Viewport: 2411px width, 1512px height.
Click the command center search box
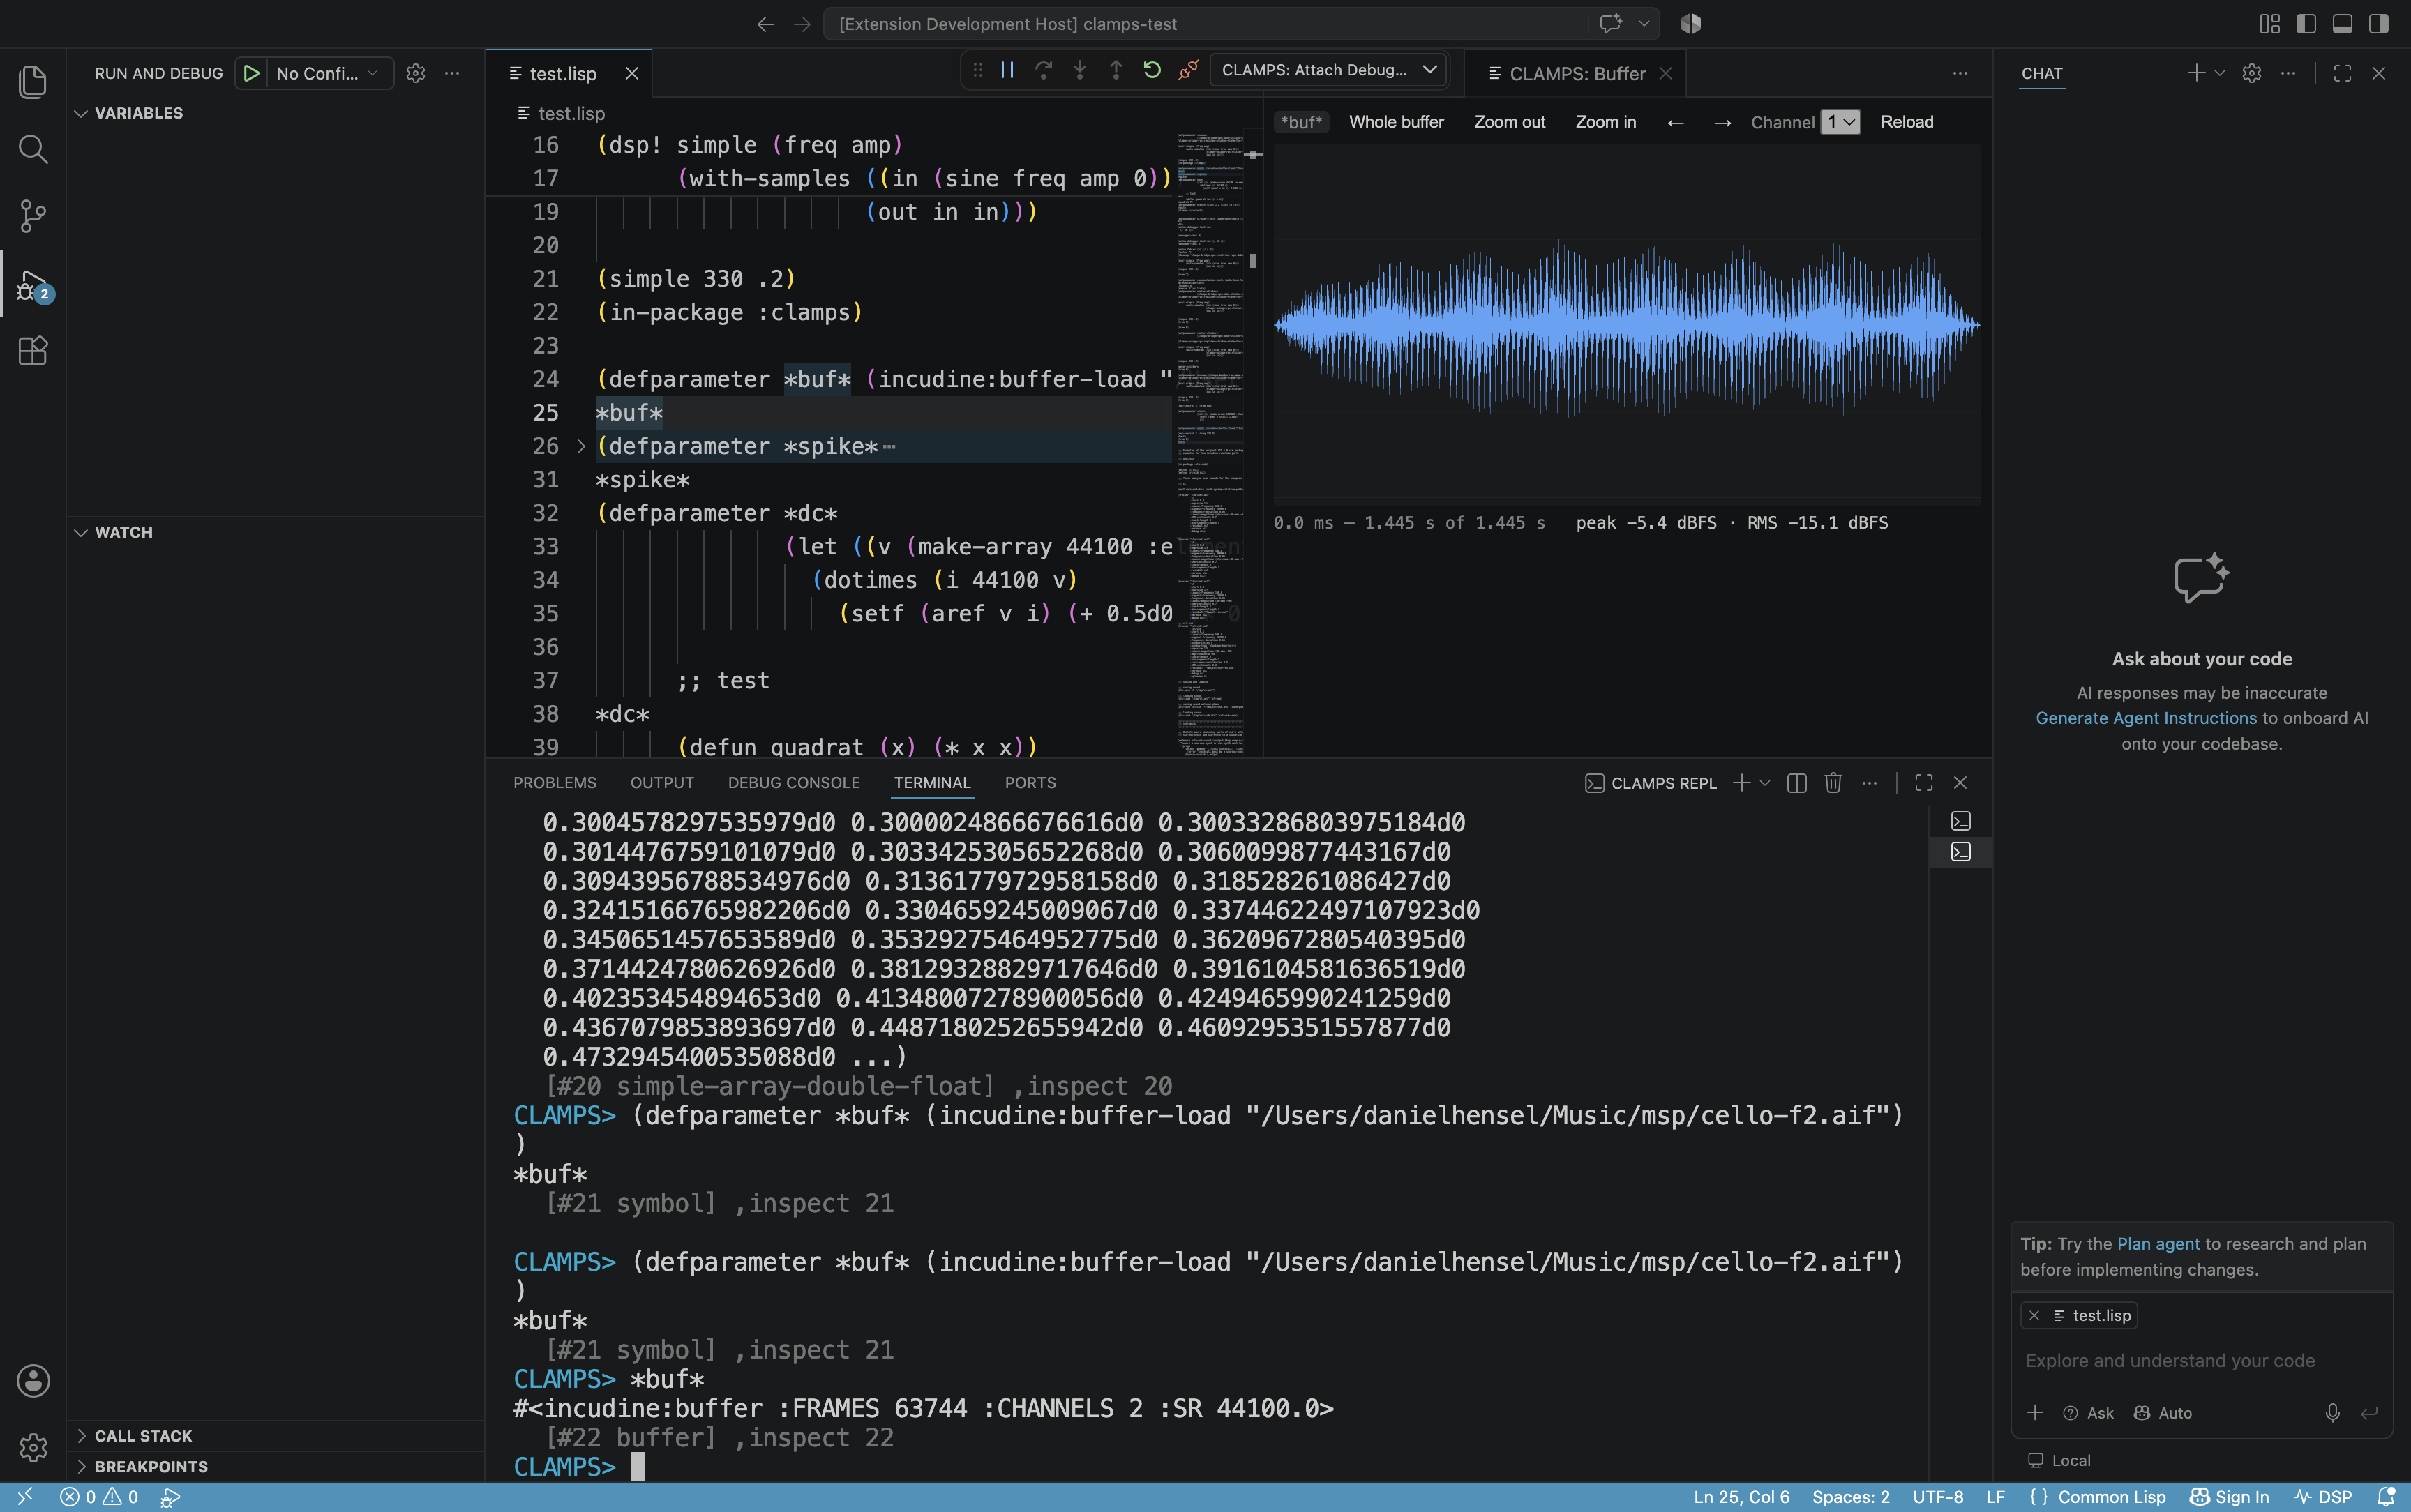[x=1205, y=24]
